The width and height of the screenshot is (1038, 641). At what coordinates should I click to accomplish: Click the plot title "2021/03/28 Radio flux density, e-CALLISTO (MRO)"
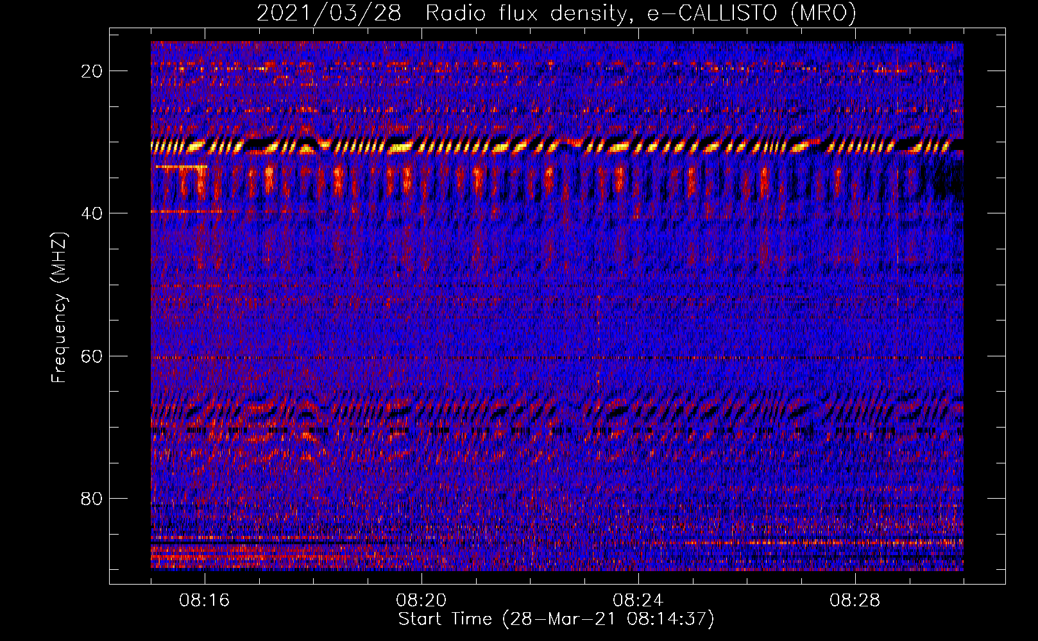click(x=556, y=13)
